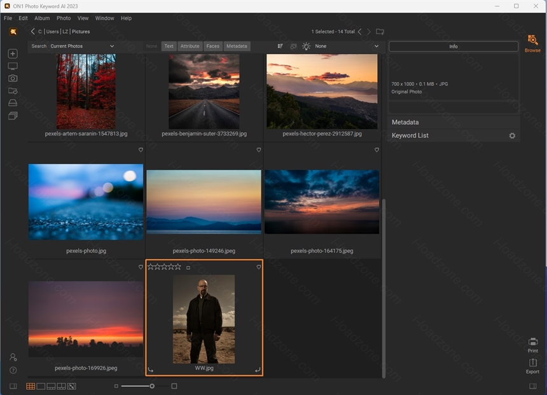Select the None filter option

click(x=151, y=46)
